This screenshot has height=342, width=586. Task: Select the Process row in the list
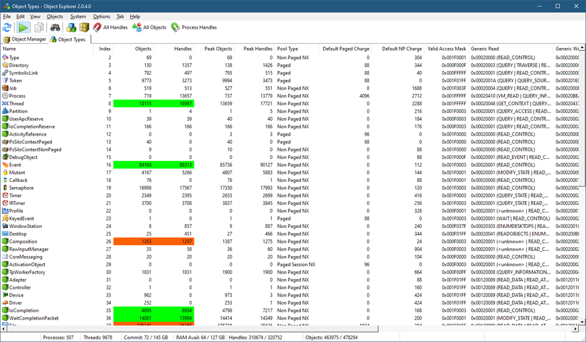point(17,96)
